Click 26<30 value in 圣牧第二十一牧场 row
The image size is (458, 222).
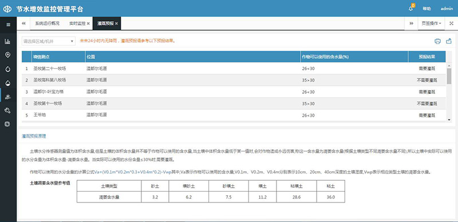click(308, 69)
